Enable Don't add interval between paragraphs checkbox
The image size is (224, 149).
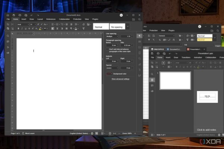[x=107, y=49]
